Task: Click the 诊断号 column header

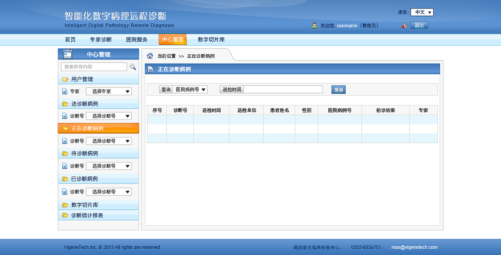Action: 180,111
